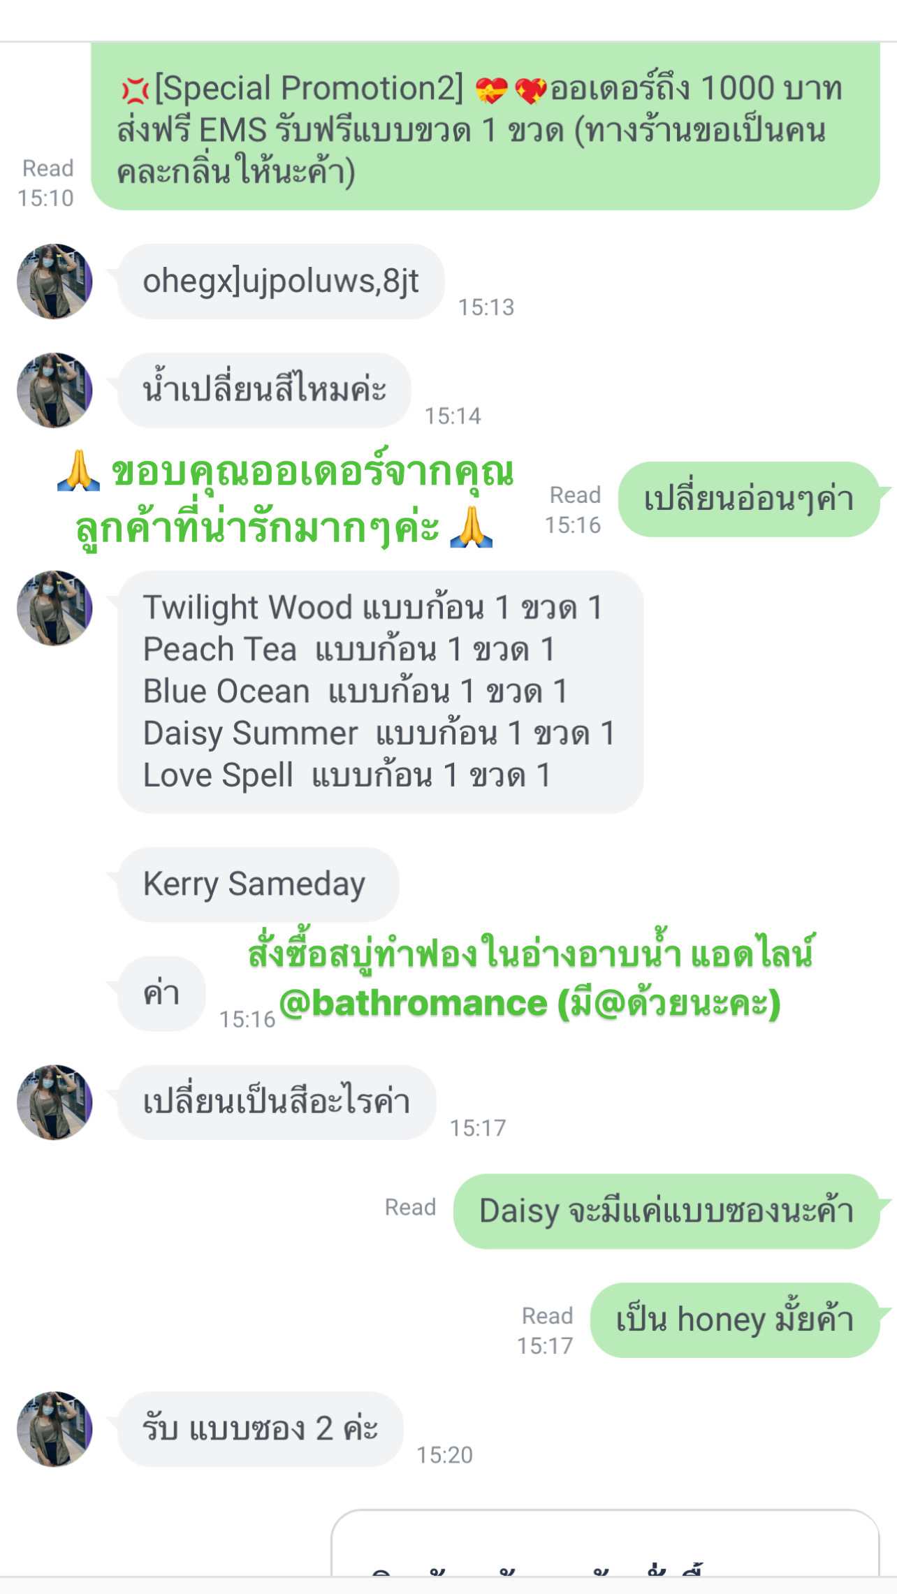The image size is (897, 1594).
Task: Tap the angry symbol emoji before Special Promotion2
Action: pyautogui.click(x=135, y=90)
